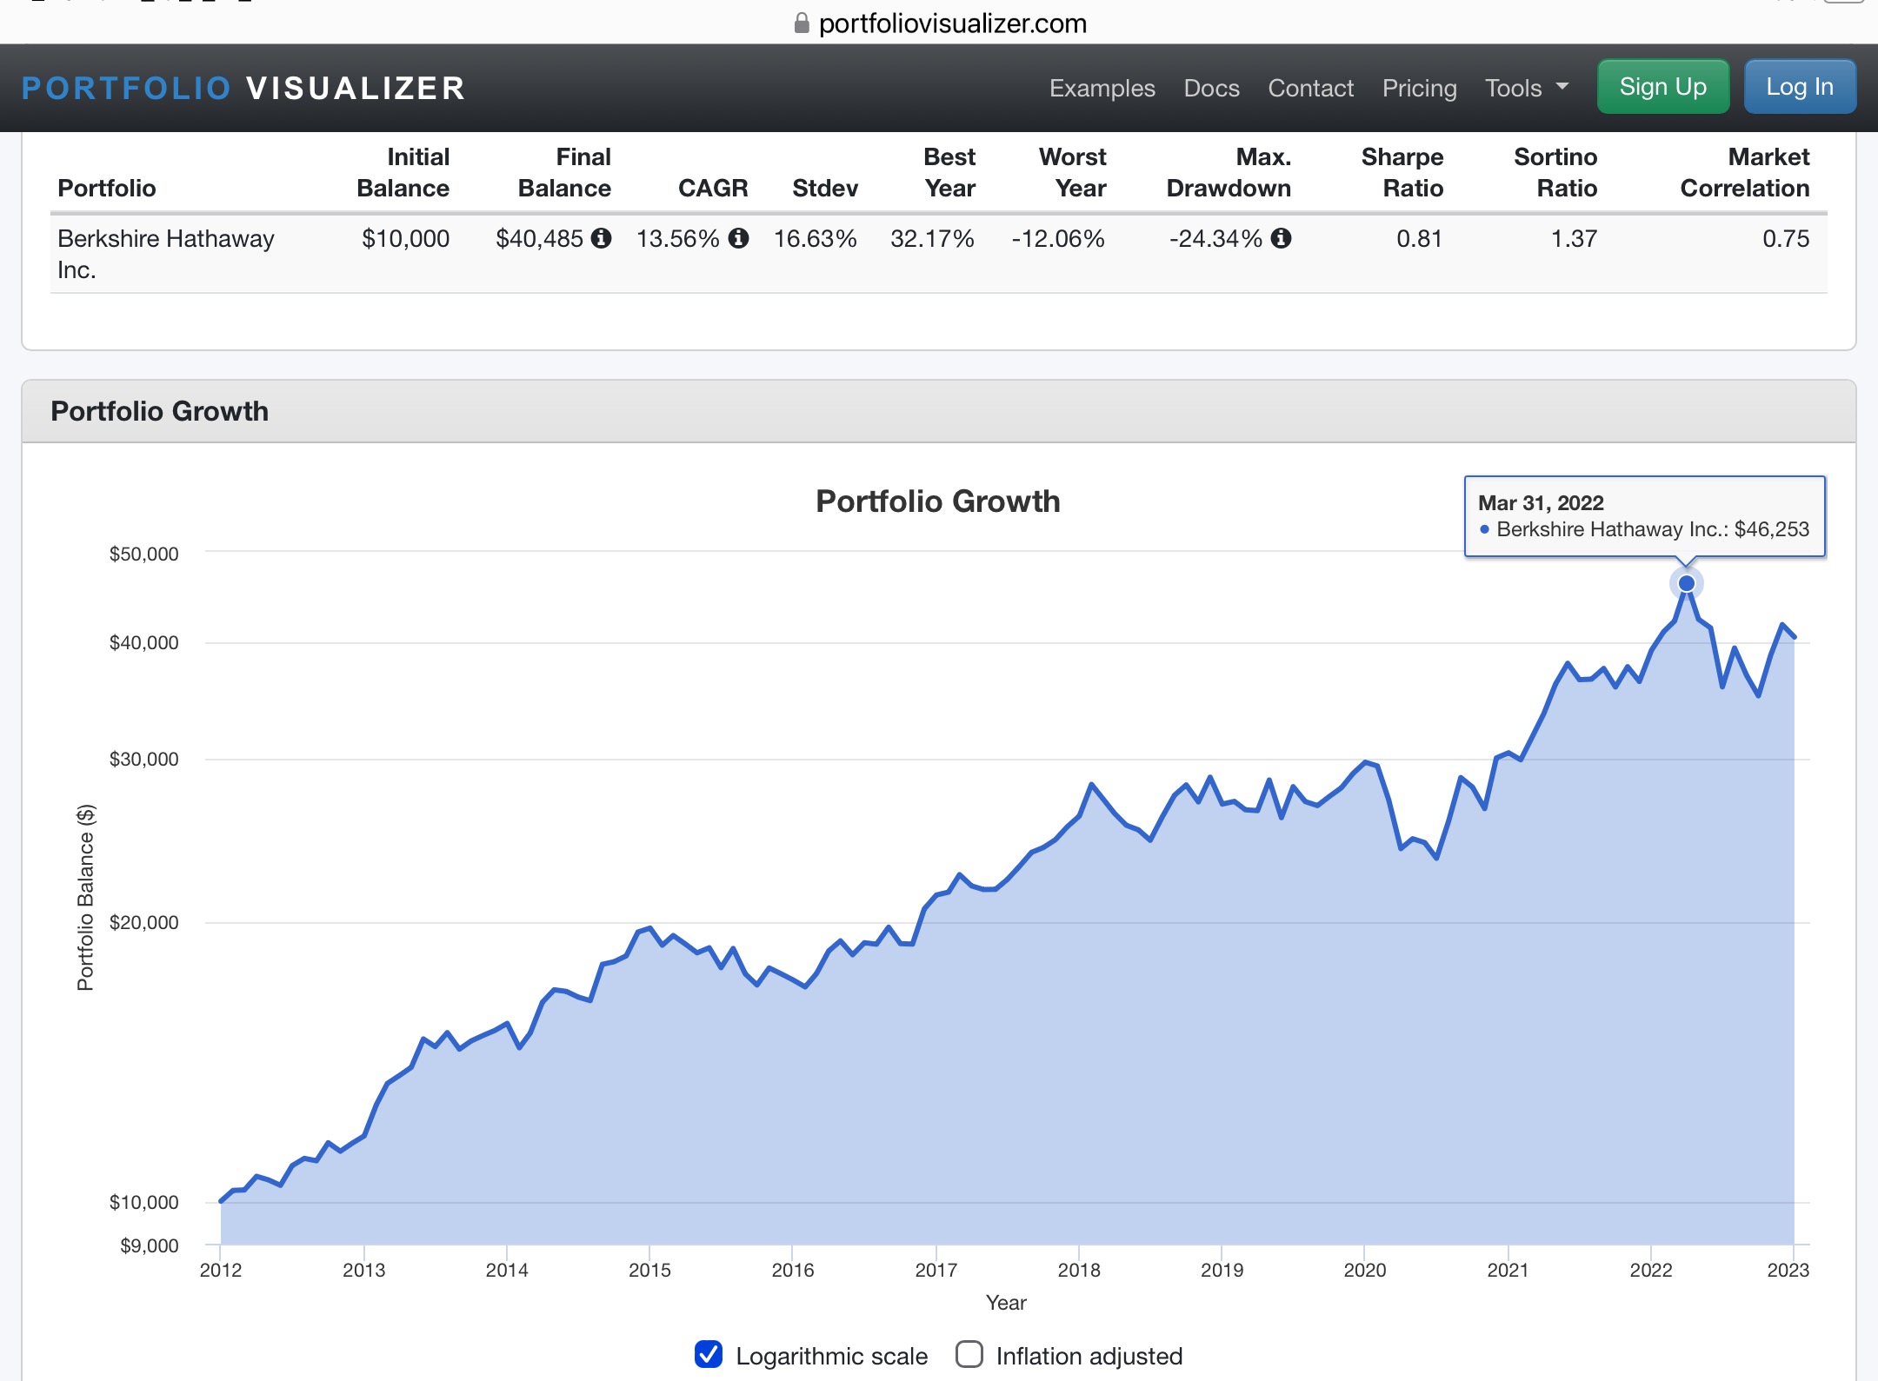Click the Final Balance column header

[564, 172]
